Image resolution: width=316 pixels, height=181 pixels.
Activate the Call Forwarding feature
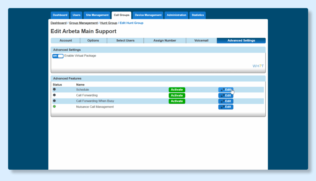pos(177,95)
